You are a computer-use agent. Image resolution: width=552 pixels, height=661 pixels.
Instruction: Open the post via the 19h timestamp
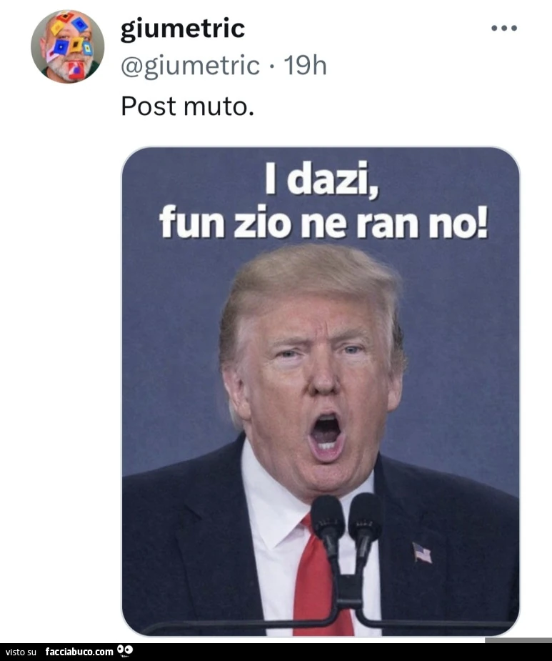pyautogui.click(x=305, y=66)
